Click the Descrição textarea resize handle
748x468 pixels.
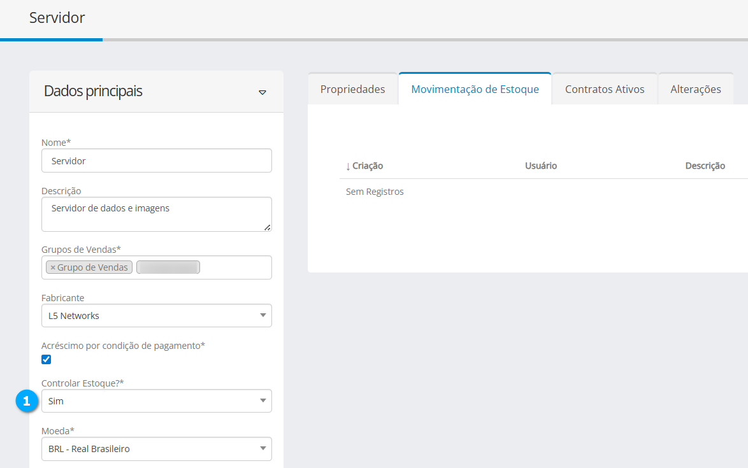tap(267, 227)
